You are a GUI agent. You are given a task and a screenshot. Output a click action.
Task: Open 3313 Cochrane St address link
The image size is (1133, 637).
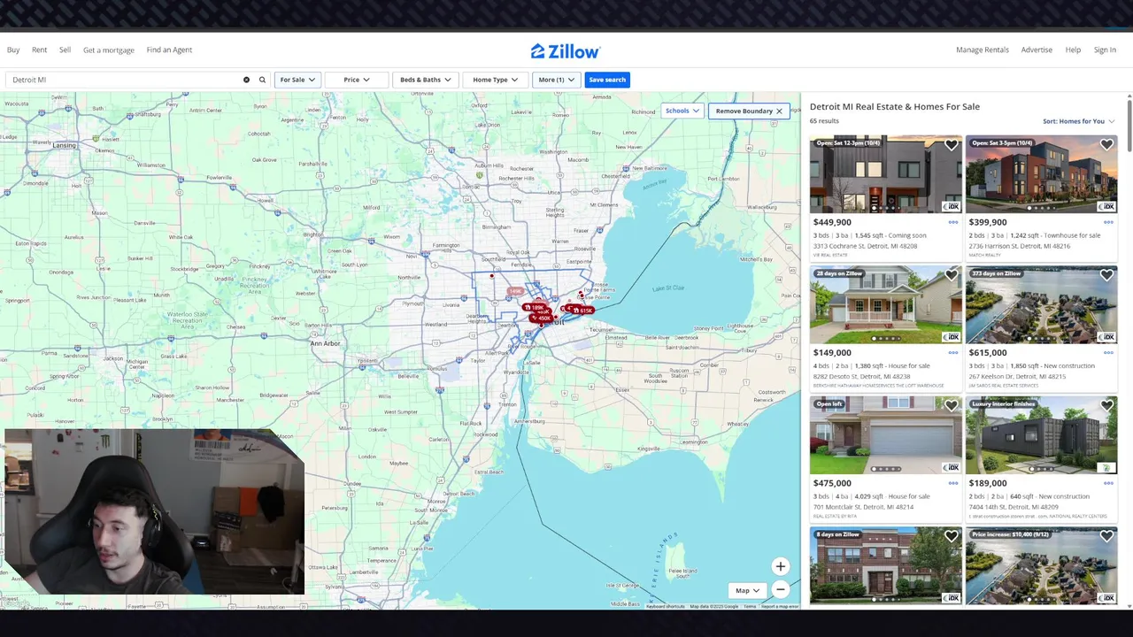coord(865,246)
